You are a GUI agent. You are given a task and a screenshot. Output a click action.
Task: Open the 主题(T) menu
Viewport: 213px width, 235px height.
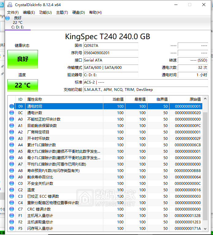[x=62, y=13]
